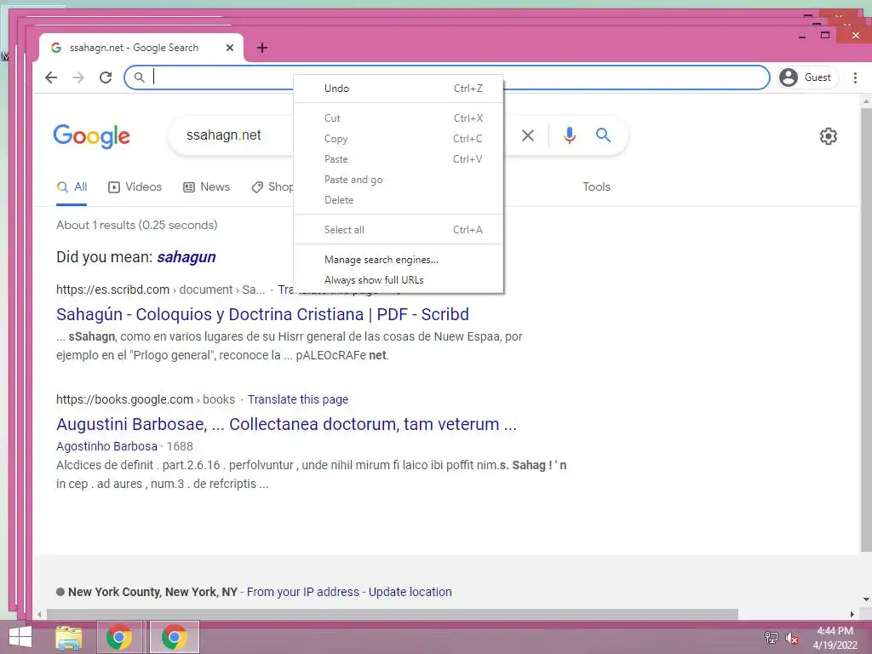
Task: Open Chrome's three-dot menu
Action: (855, 77)
